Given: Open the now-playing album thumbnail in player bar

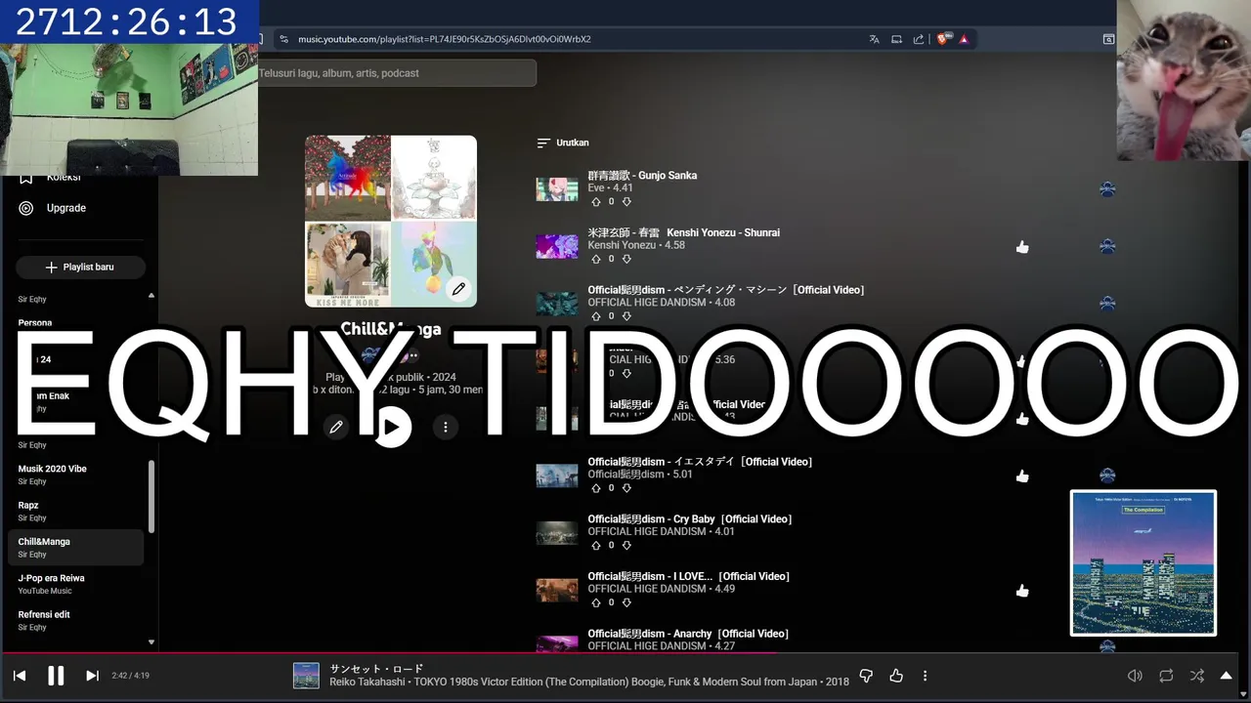Looking at the screenshot, I should (306, 676).
